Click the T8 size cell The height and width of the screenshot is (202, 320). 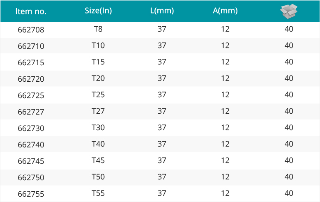98,29
